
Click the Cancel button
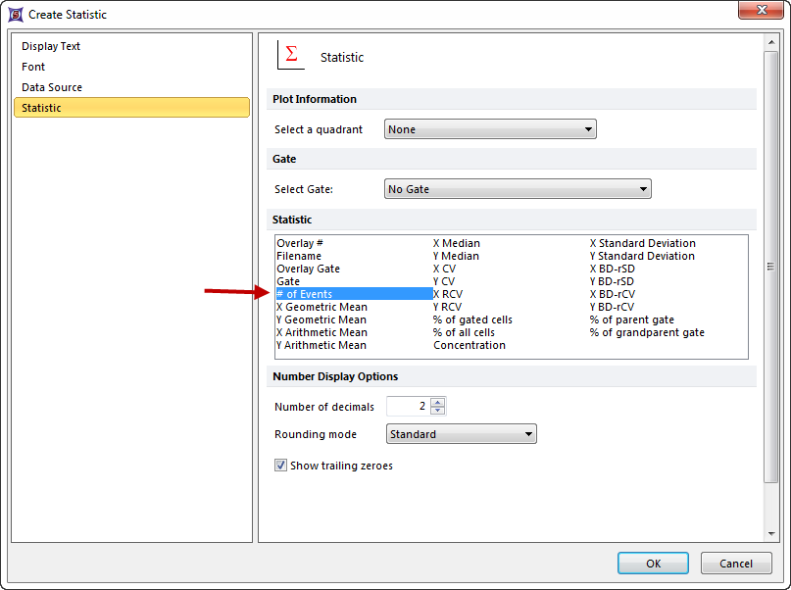point(735,564)
